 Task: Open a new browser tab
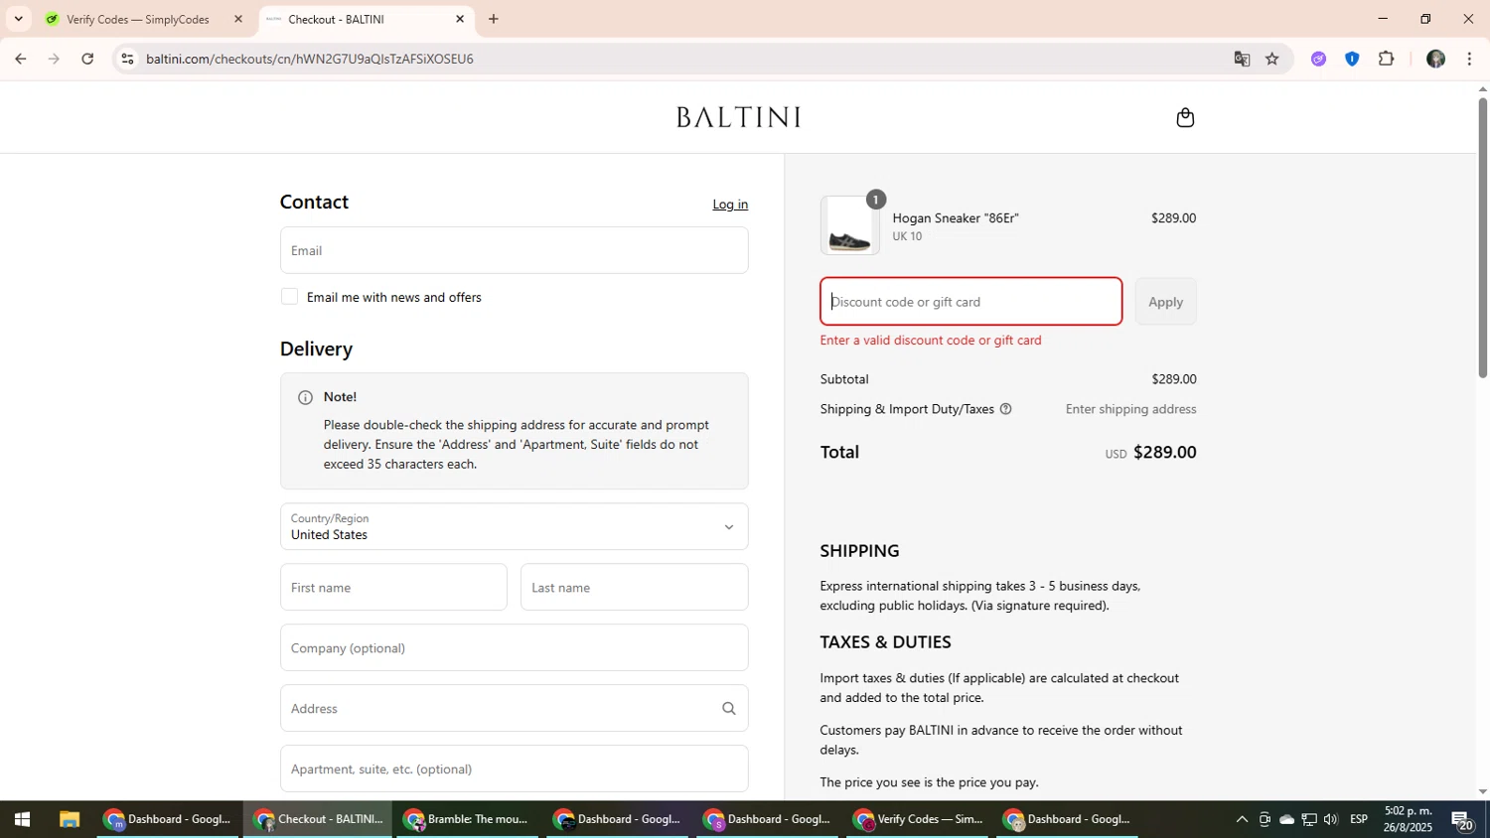[494, 19]
